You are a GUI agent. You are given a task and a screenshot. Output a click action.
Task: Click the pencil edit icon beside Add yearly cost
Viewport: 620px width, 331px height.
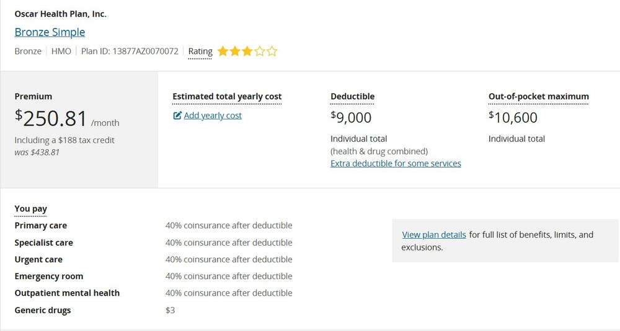click(x=177, y=116)
